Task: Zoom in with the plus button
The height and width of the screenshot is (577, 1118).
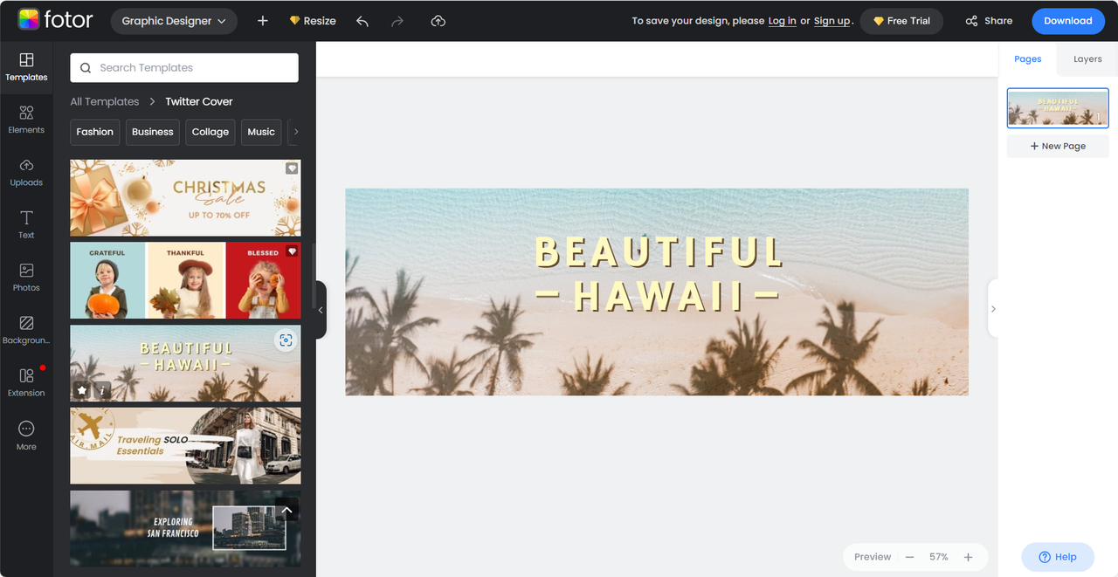Action: (968, 557)
